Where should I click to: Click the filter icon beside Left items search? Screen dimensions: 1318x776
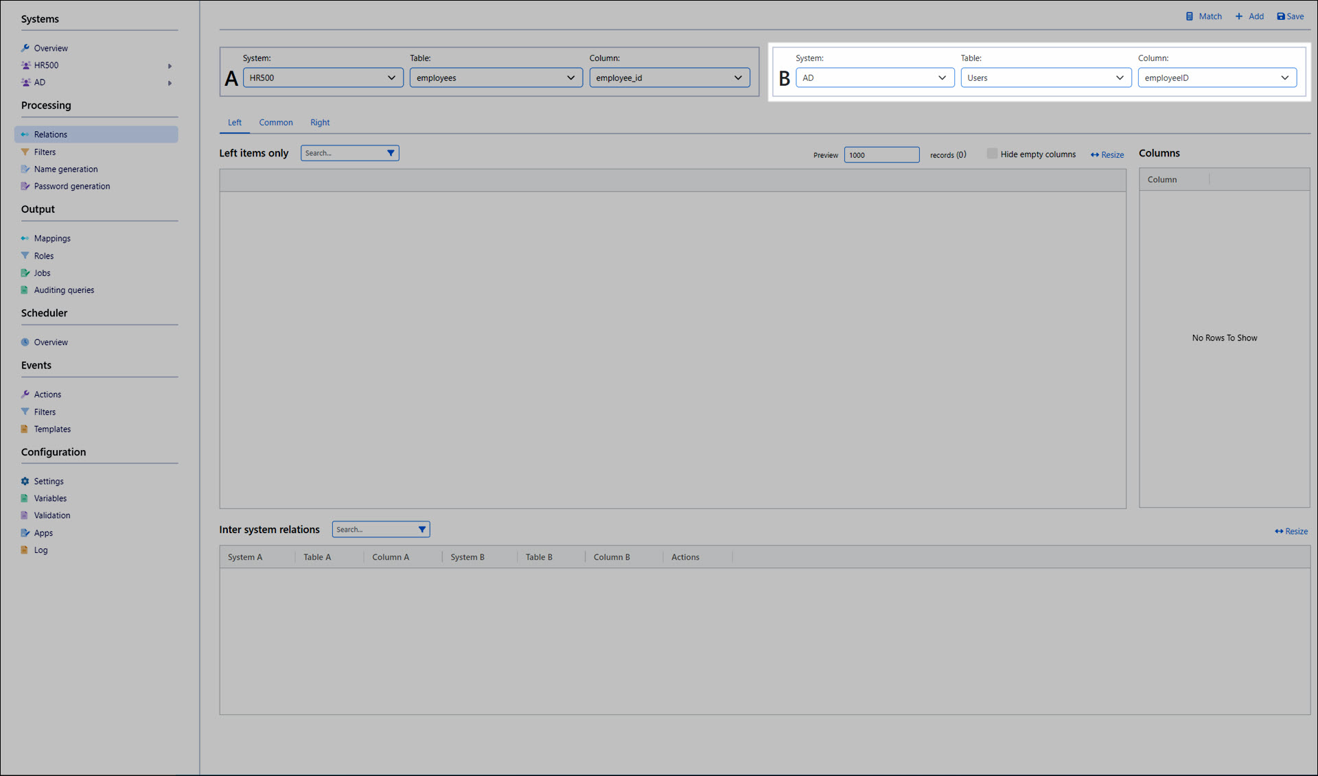pyautogui.click(x=391, y=153)
